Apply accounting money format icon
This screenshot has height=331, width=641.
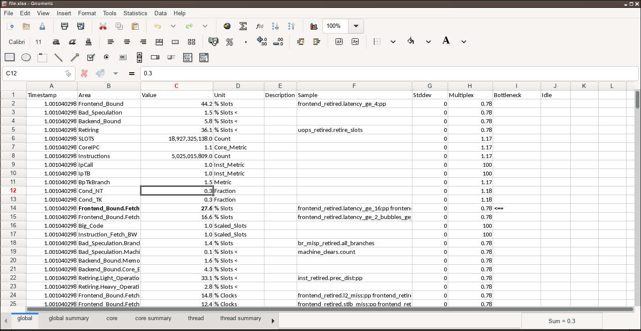(x=213, y=42)
